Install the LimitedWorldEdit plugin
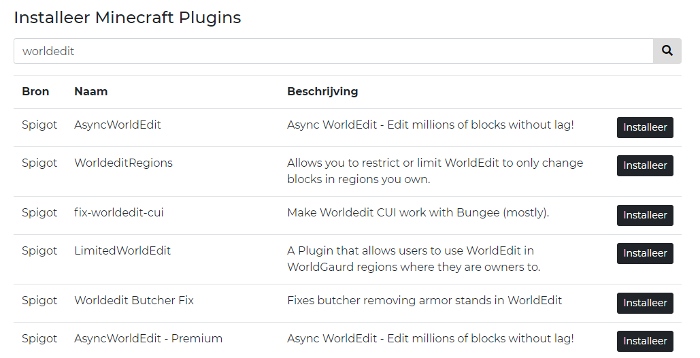The height and width of the screenshot is (358, 700). tap(644, 253)
